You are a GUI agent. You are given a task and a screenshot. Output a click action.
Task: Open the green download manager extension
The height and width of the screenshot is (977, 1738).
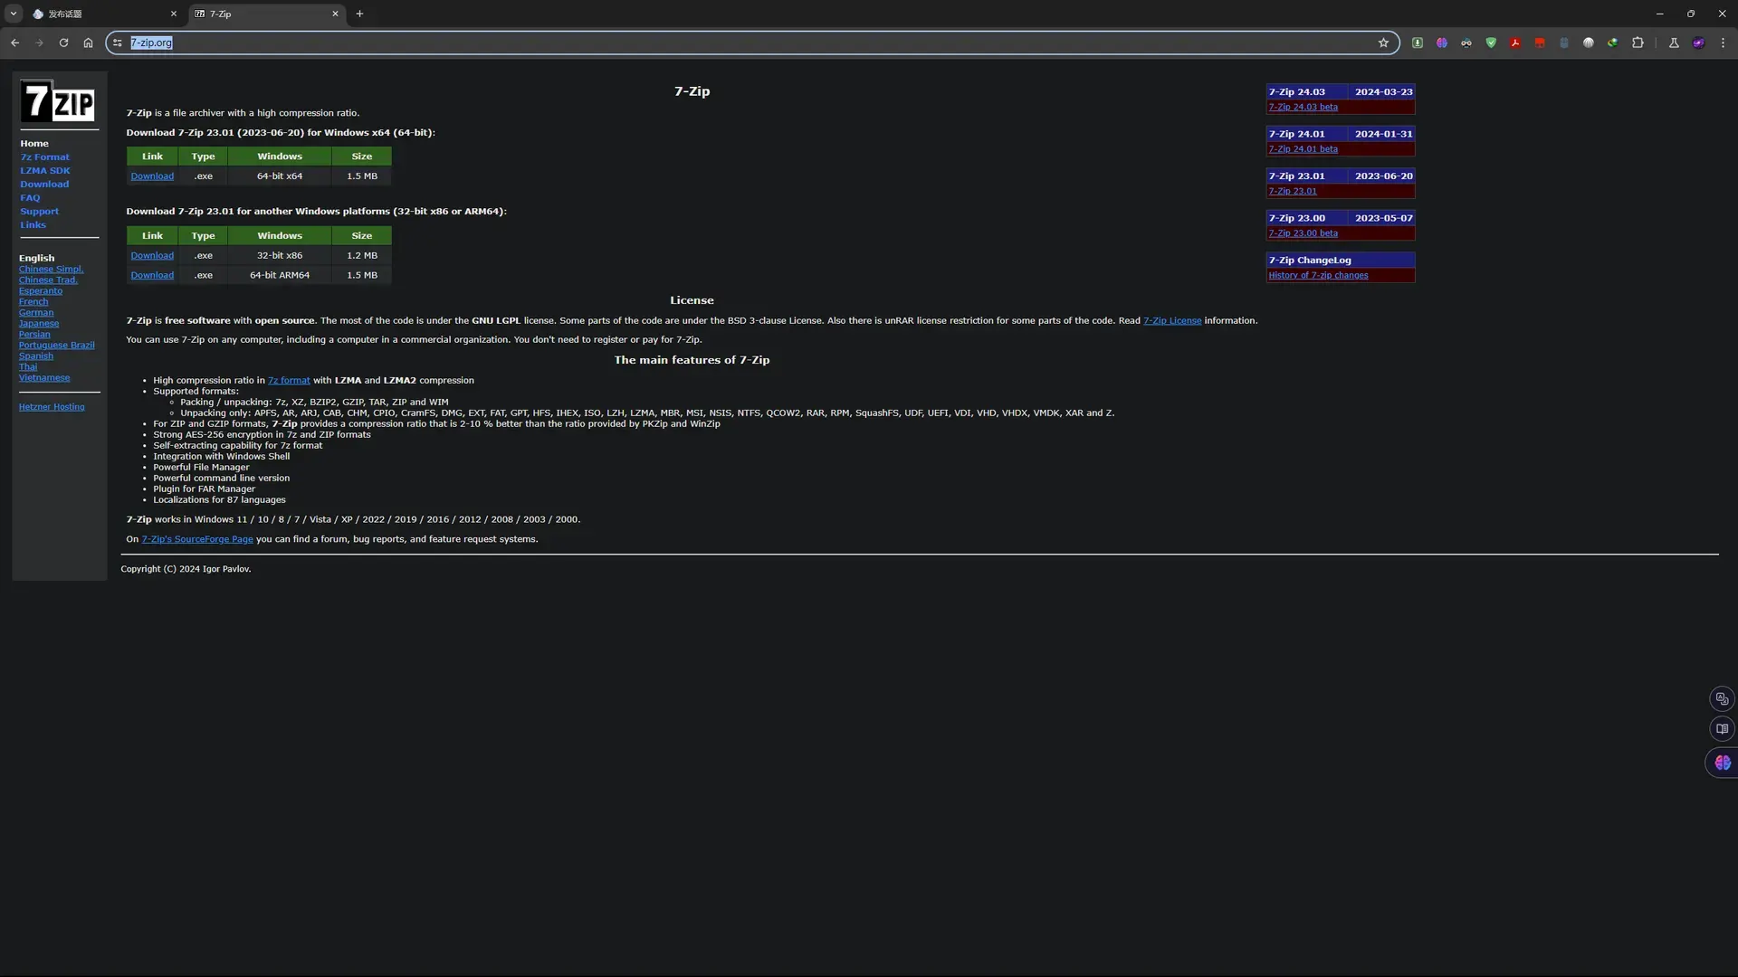[x=1418, y=43]
